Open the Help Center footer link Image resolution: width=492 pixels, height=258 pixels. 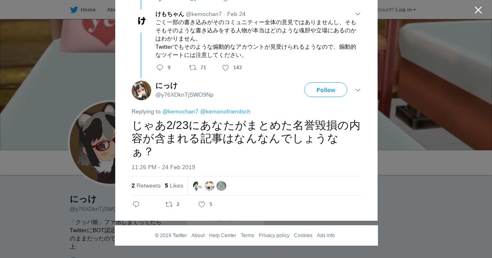[x=223, y=235]
